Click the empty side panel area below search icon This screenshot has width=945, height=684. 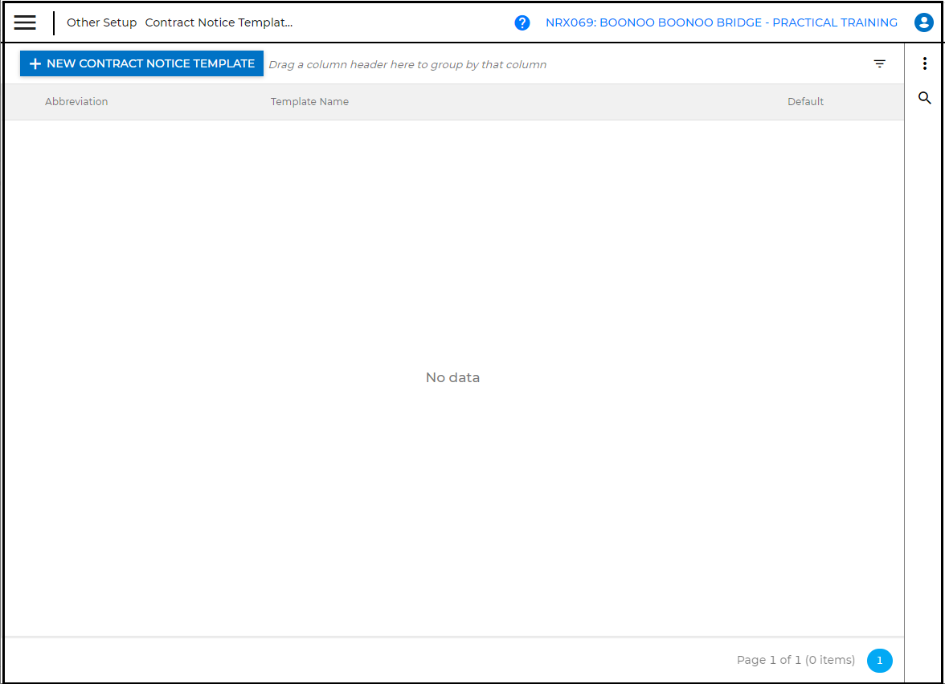click(925, 361)
